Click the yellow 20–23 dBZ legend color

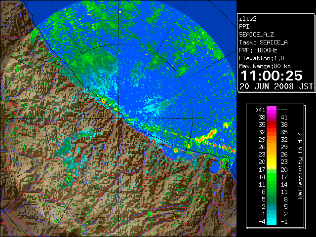(x=272, y=162)
